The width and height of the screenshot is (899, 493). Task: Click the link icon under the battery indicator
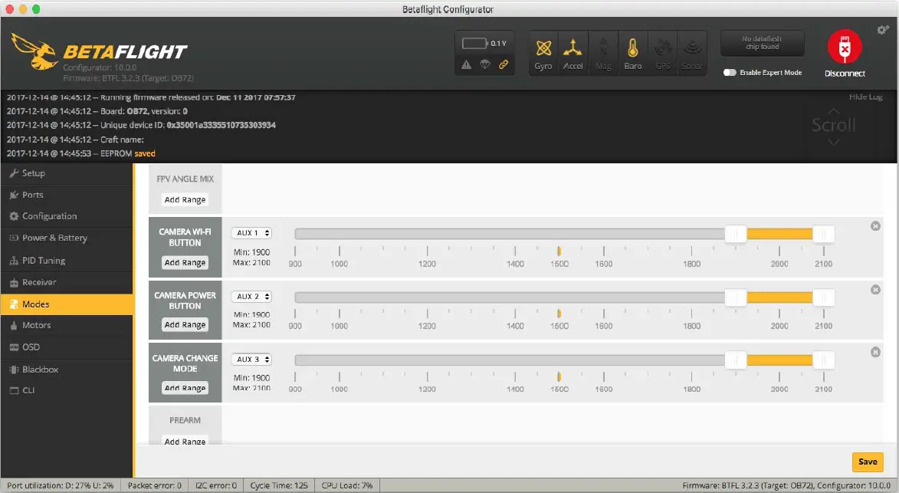tap(503, 64)
